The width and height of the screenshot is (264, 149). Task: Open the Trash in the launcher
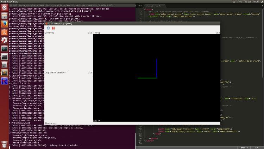4,144
